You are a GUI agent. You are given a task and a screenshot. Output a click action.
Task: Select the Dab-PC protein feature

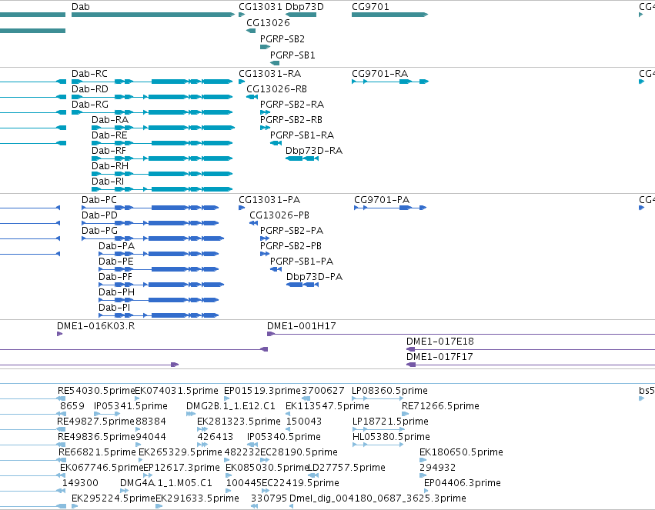pyautogui.click(x=150, y=208)
